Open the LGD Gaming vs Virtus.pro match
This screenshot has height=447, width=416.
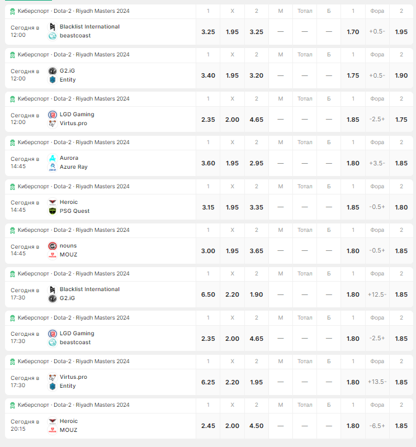click(x=77, y=119)
